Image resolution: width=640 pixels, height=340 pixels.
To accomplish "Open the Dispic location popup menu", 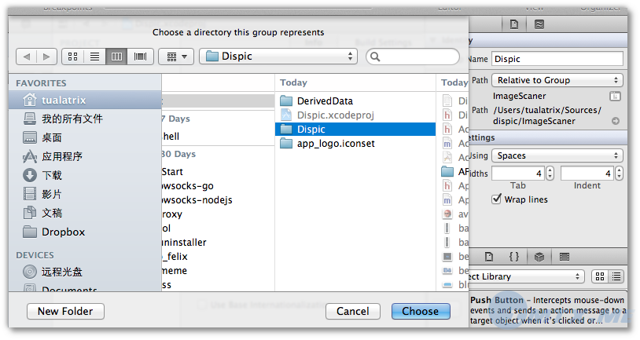I will point(278,57).
